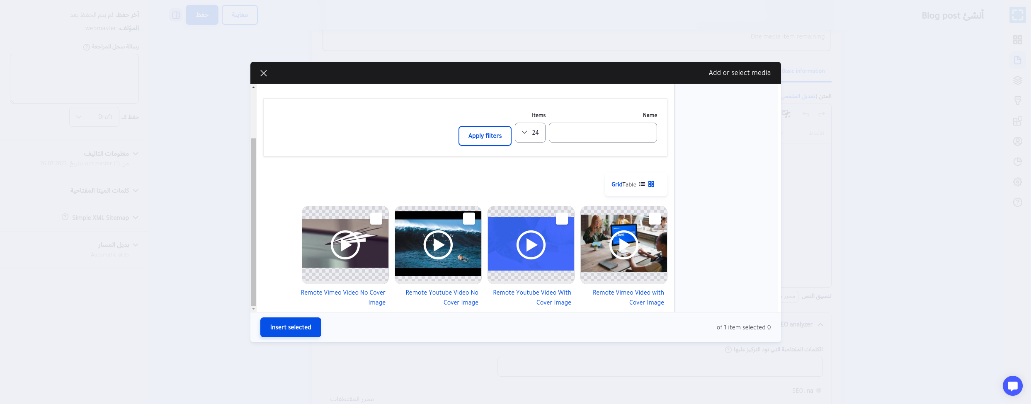
Task: Check the Remote Vimeo Video No Cover Image box
Action: coord(376,219)
